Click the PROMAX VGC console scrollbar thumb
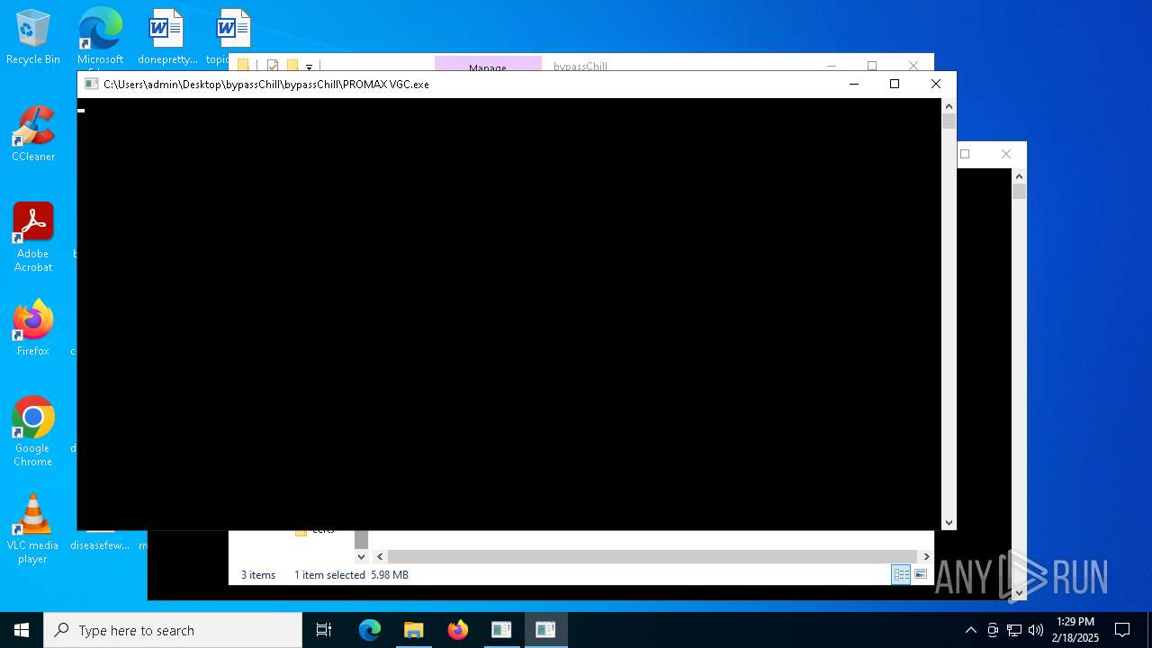1152x648 pixels. pos(949,121)
